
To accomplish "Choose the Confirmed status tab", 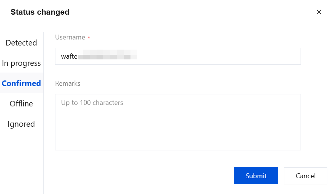I will (21, 83).
